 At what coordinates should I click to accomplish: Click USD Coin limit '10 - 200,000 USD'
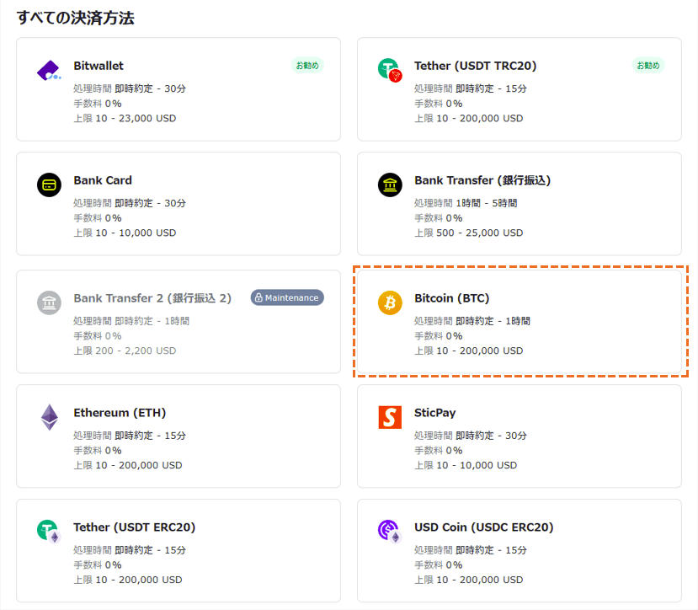(x=480, y=580)
